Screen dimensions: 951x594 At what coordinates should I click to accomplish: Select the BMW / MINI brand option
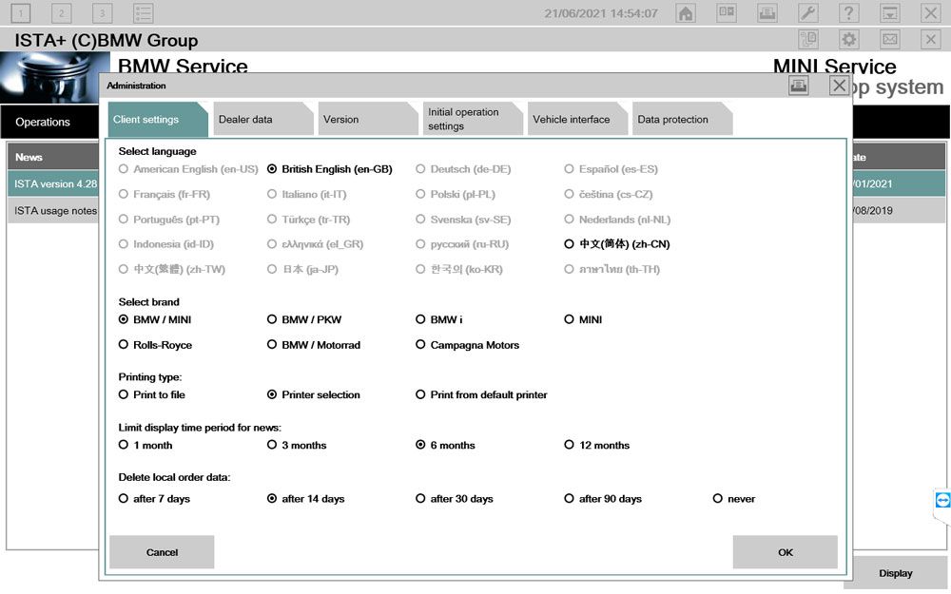click(x=155, y=319)
